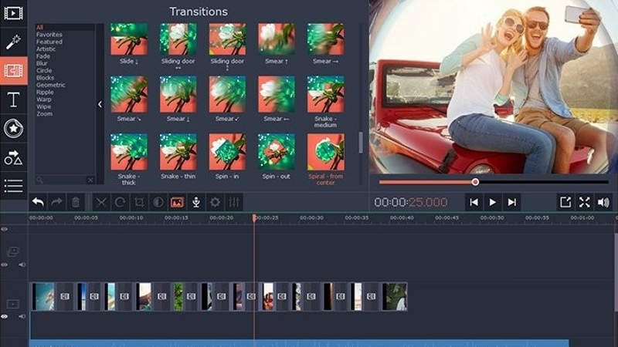The height and width of the screenshot is (347, 618).
Task: Toggle visibility of the main video track
Action: point(5,316)
